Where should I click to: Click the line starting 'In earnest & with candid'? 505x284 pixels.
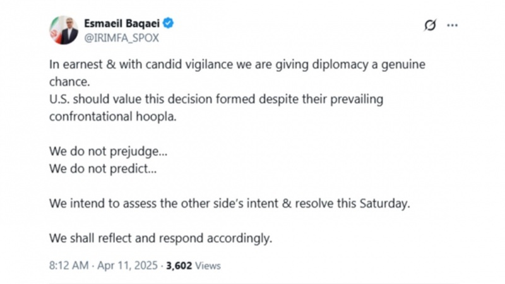(237, 65)
